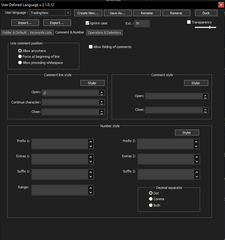This screenshot has width=225, height=240.
Task: Click the Ext. input field containing tv
Action: pyautogui.click(x=142, y=23)
